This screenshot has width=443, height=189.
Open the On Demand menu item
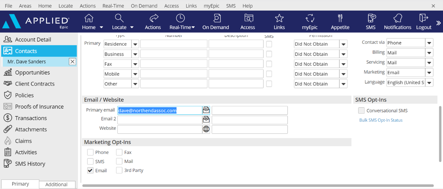point(144,6)
